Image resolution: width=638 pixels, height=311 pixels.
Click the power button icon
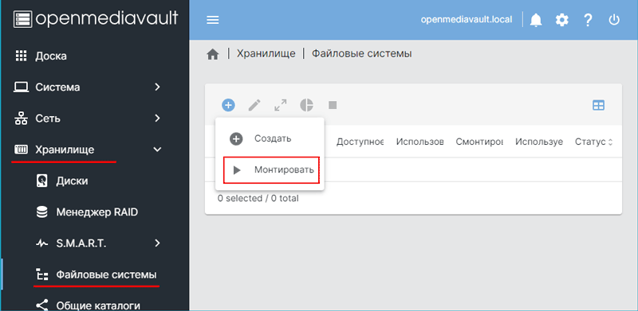[x=614, y=20]
